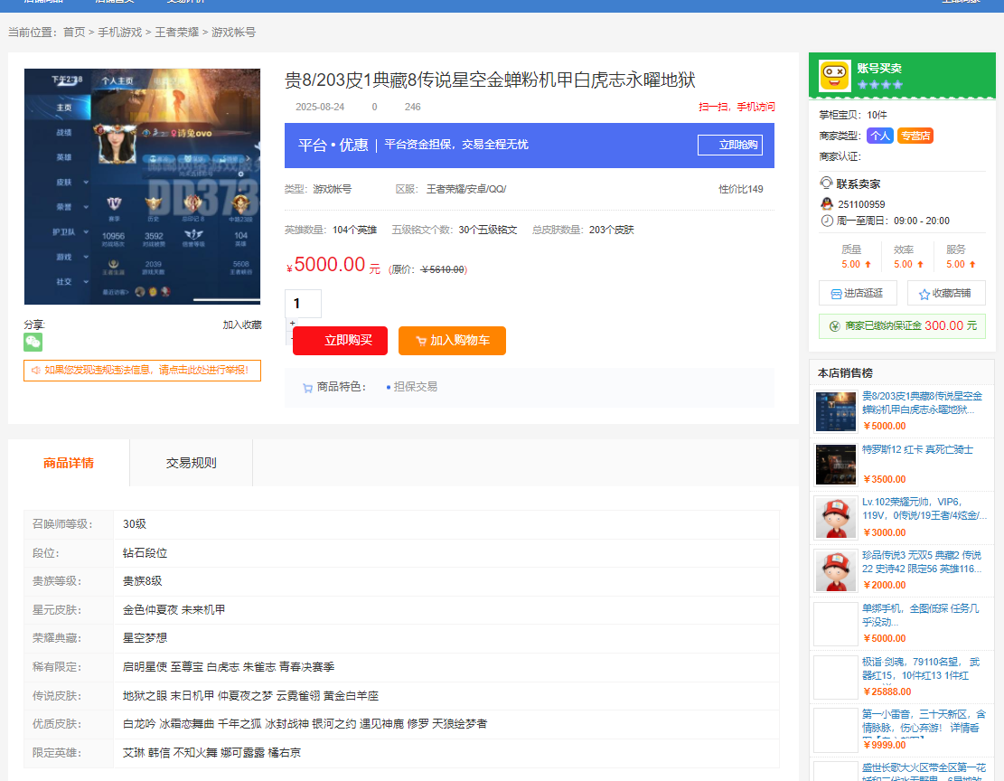Click the WeChat share icon
The height and width of the screenshot is (781, 1004).
pos(33,343)
